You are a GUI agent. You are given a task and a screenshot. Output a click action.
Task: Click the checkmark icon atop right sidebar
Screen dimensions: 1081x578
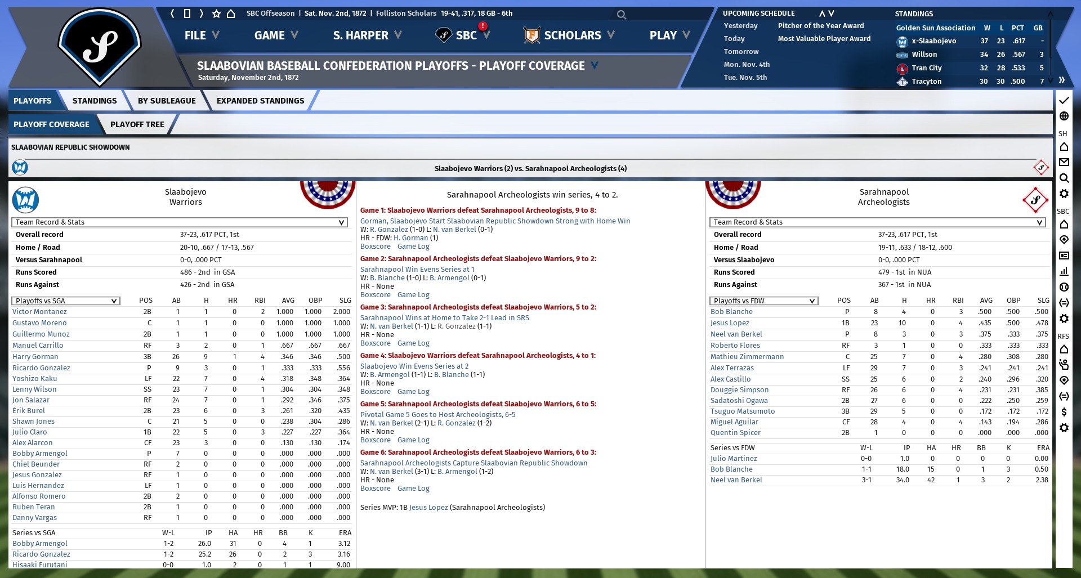[1064, 100]
